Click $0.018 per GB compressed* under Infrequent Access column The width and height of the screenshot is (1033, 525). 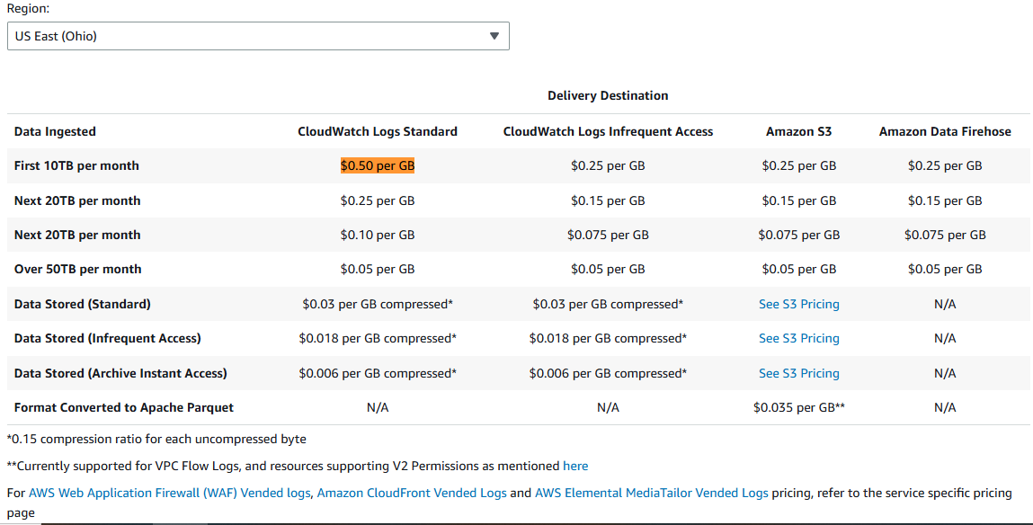pyautogui.click(x=608, y=338)
